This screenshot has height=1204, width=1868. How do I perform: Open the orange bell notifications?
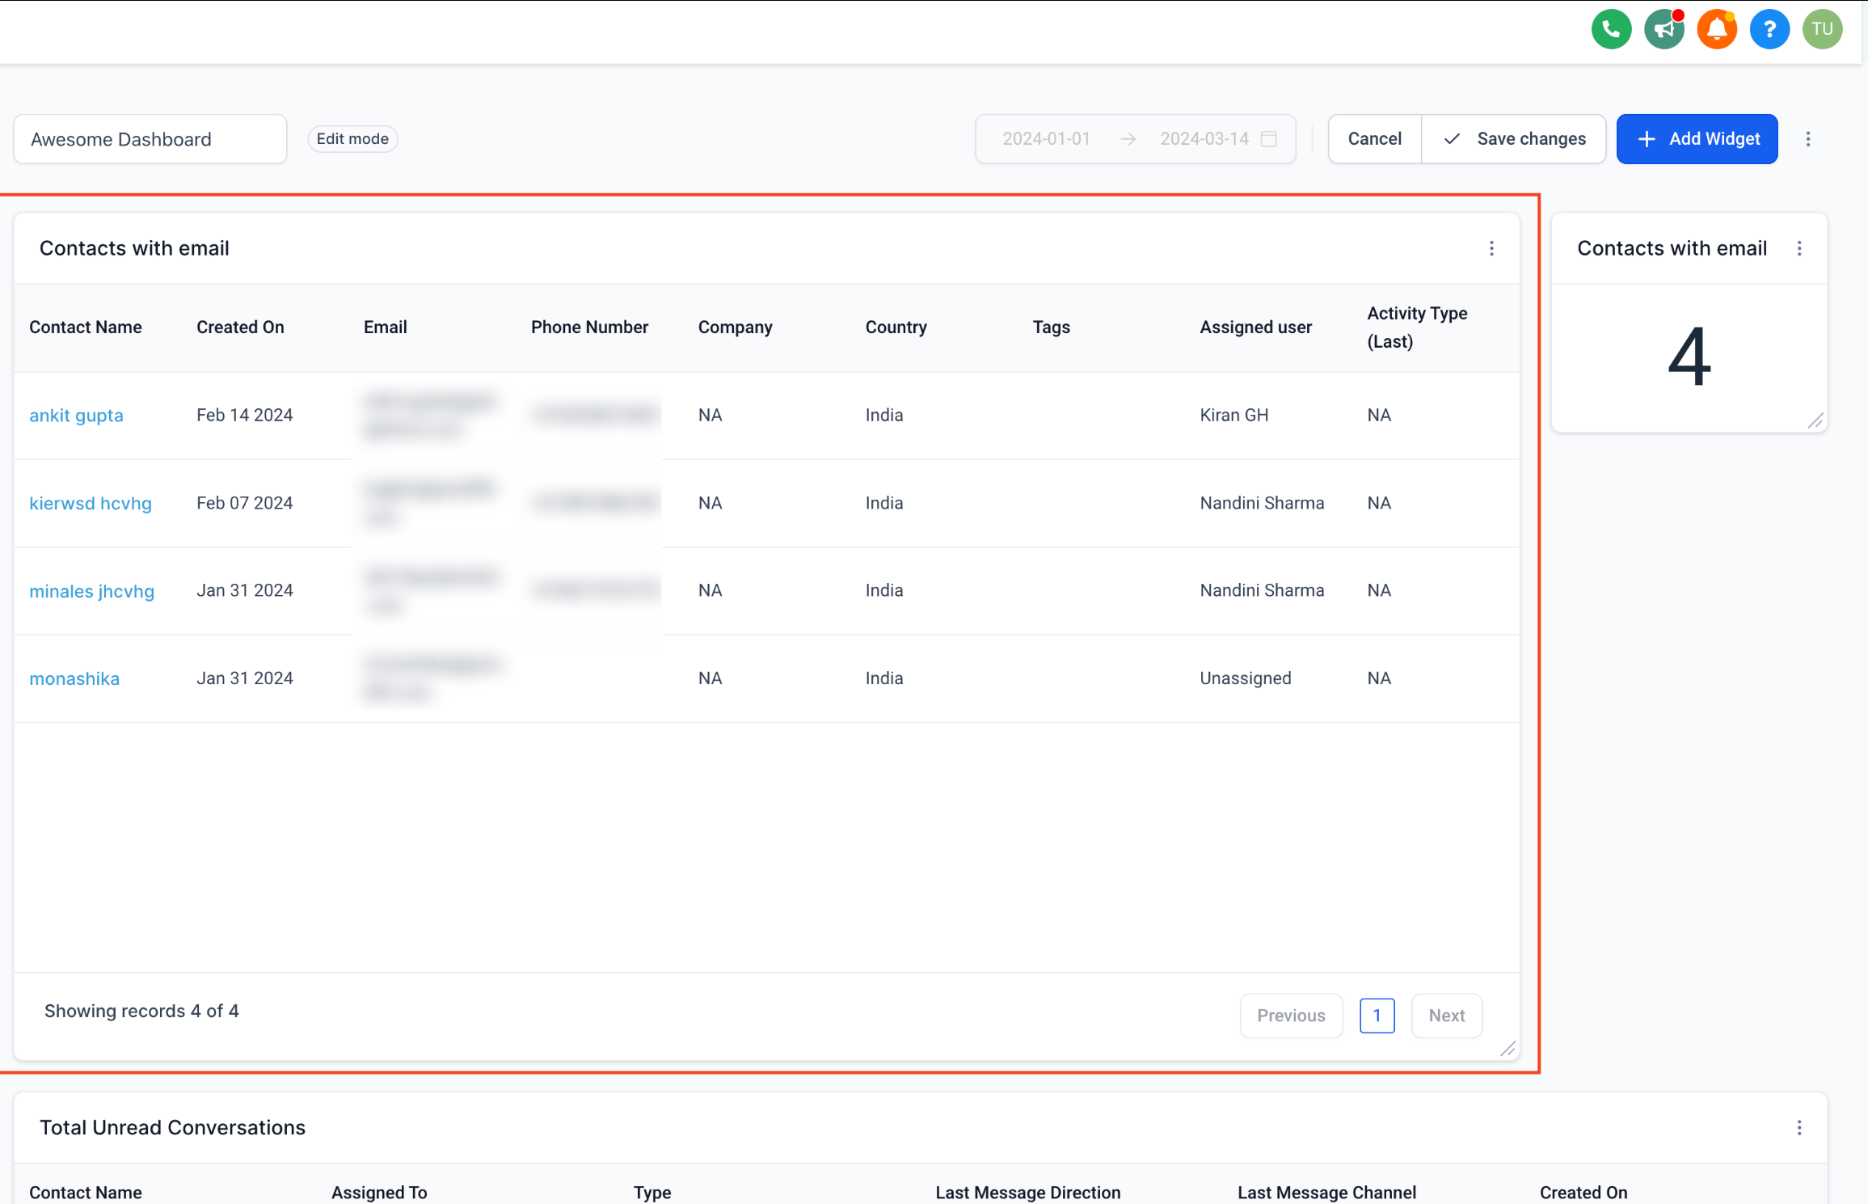coord(1717,30)
